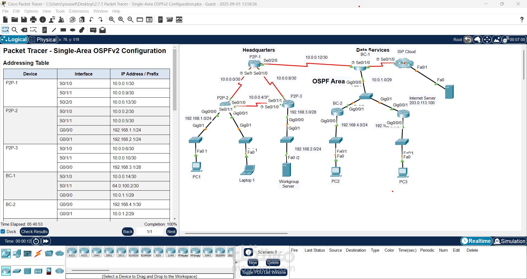
Task: Click the Open file folder icon
Action: [15, 20]
